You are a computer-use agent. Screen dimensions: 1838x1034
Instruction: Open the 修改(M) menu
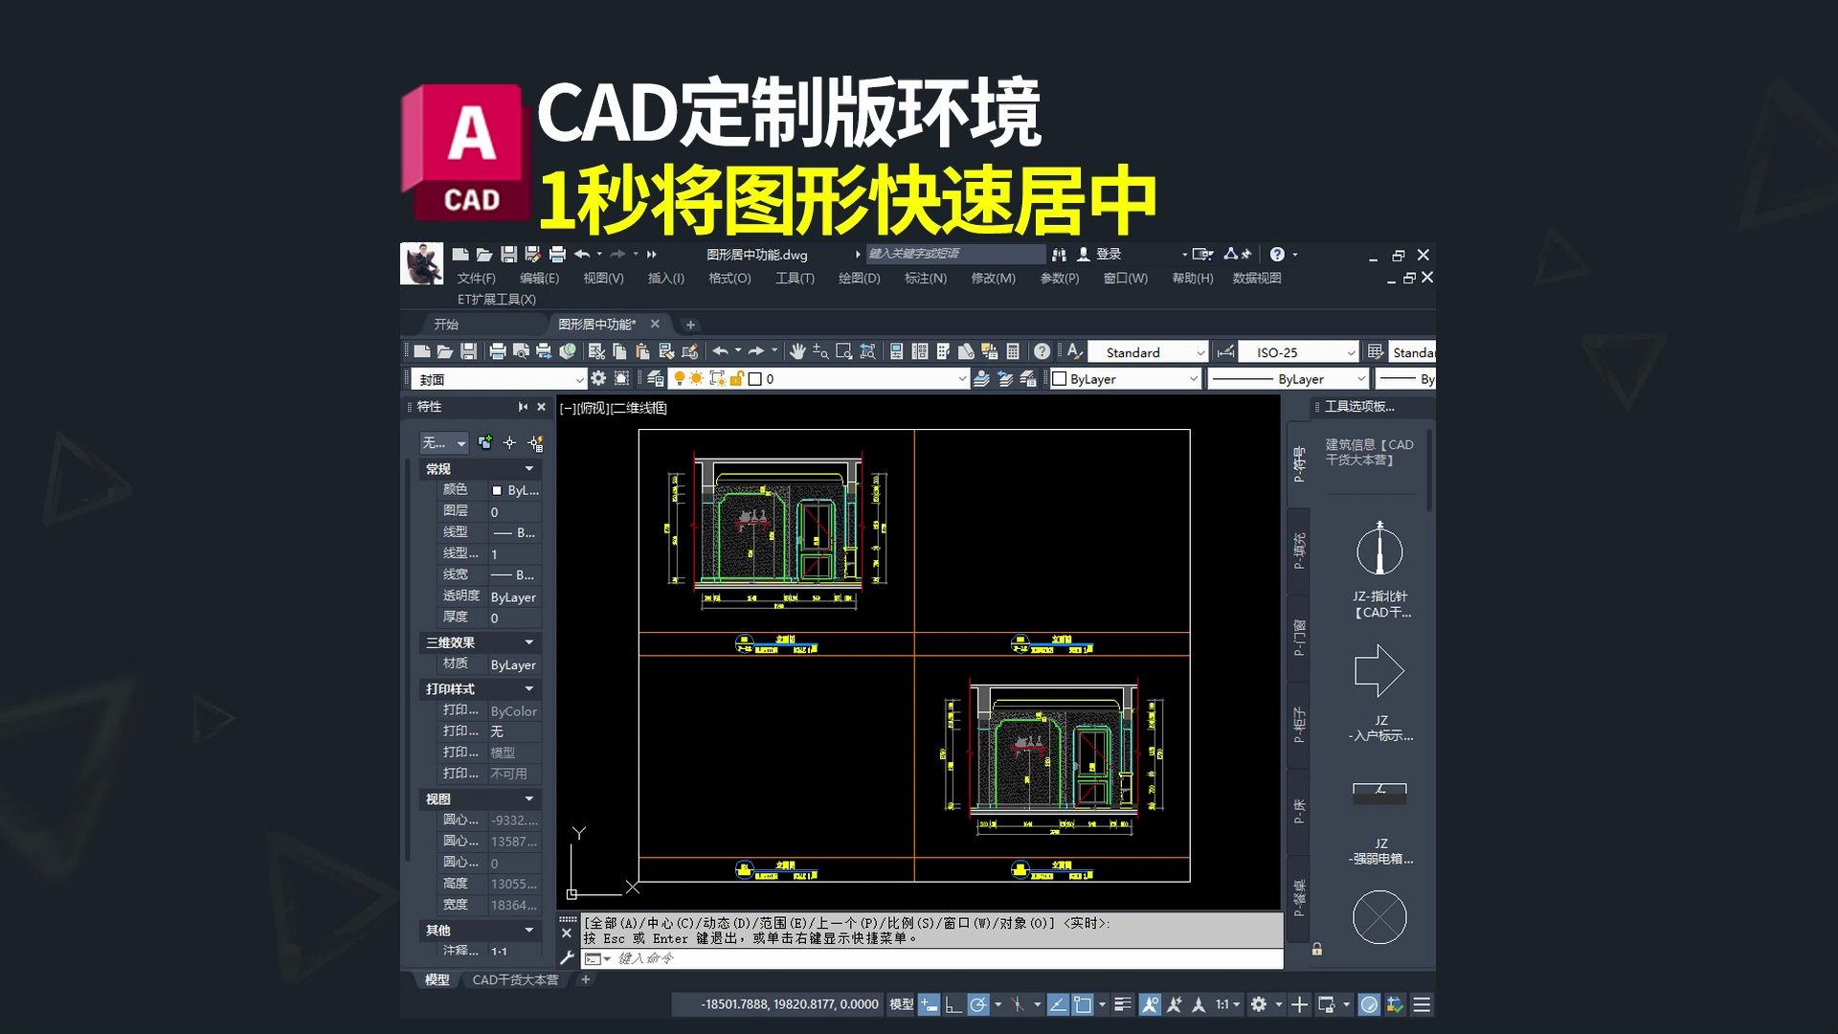[993, 278]
